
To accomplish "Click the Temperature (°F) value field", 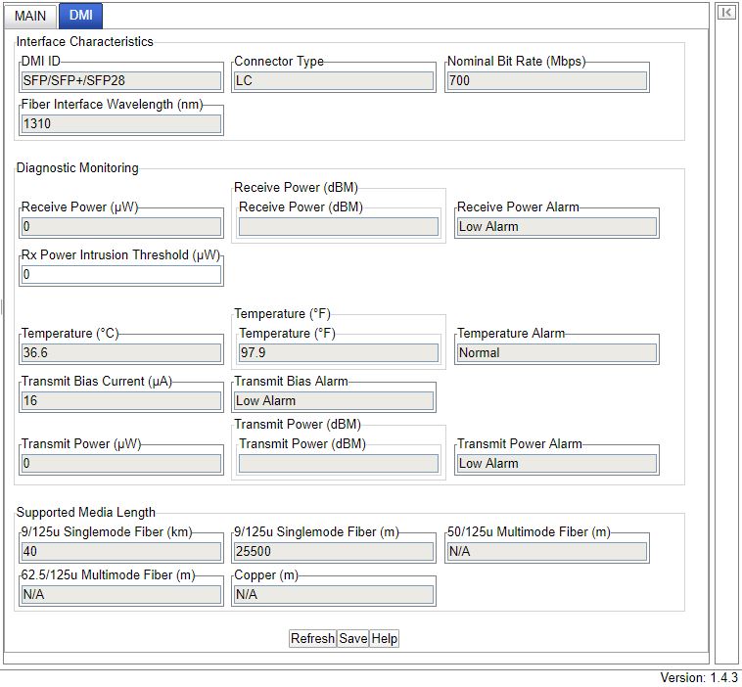I will pyautogui.click(x=338, y=353).
